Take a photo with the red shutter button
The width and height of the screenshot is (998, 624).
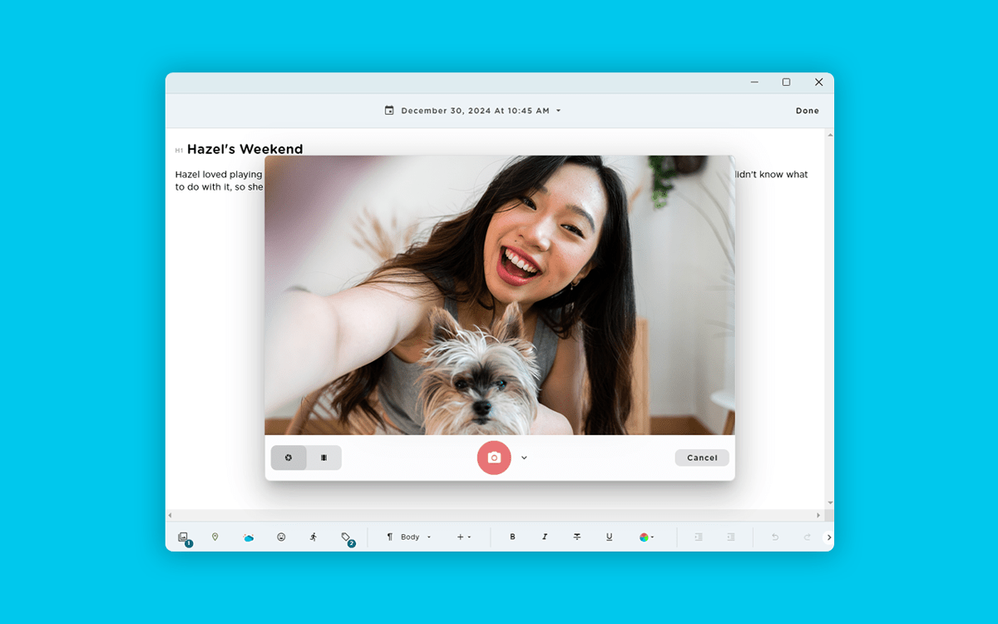494,458
